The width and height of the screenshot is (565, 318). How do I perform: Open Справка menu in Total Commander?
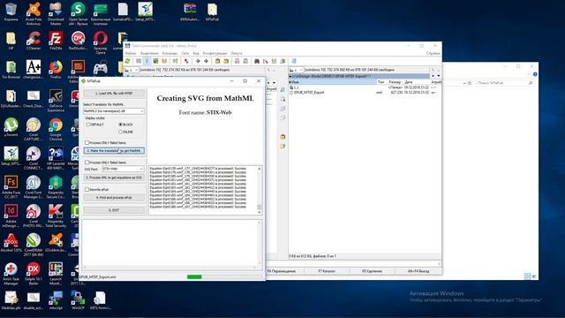[433, 53]
